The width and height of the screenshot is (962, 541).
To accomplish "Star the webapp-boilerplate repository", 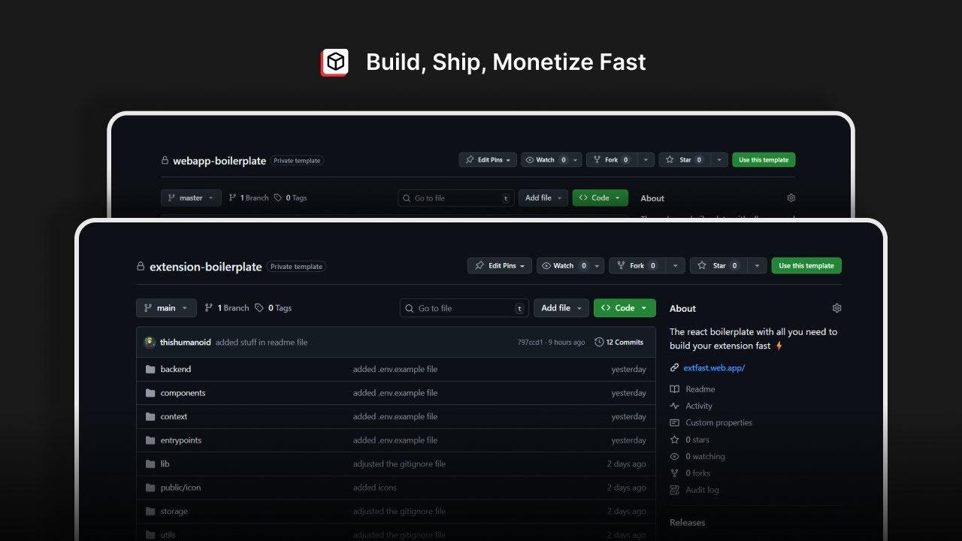I will (x=685, y=160).
